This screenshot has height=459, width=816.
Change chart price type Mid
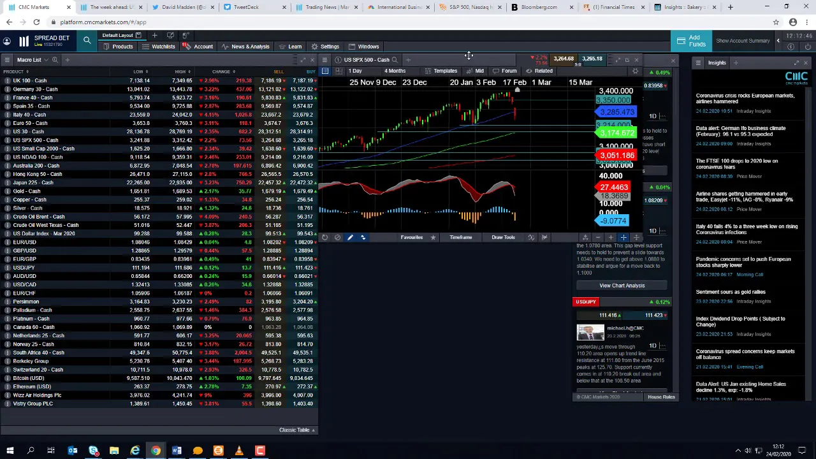tap(476, 71)
